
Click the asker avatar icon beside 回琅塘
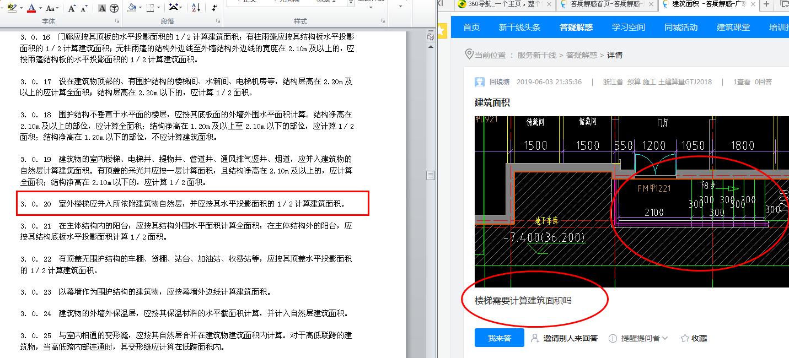pos(480,82)
